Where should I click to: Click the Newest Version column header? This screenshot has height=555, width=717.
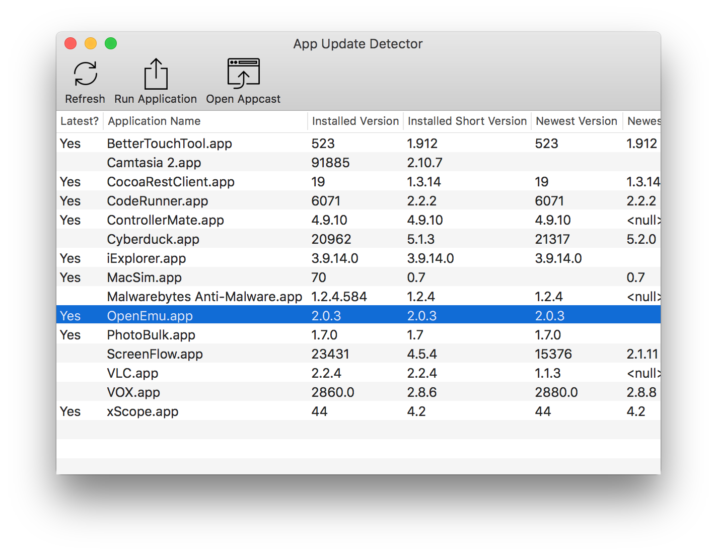(577, 121)
